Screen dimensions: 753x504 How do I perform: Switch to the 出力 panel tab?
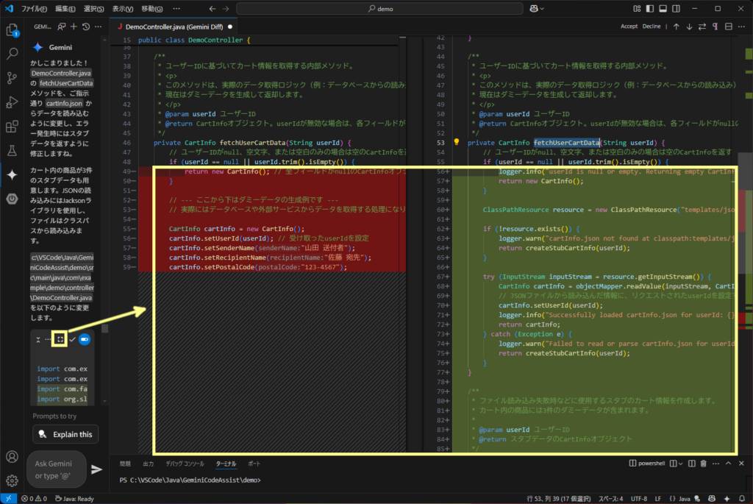point(149,464)
